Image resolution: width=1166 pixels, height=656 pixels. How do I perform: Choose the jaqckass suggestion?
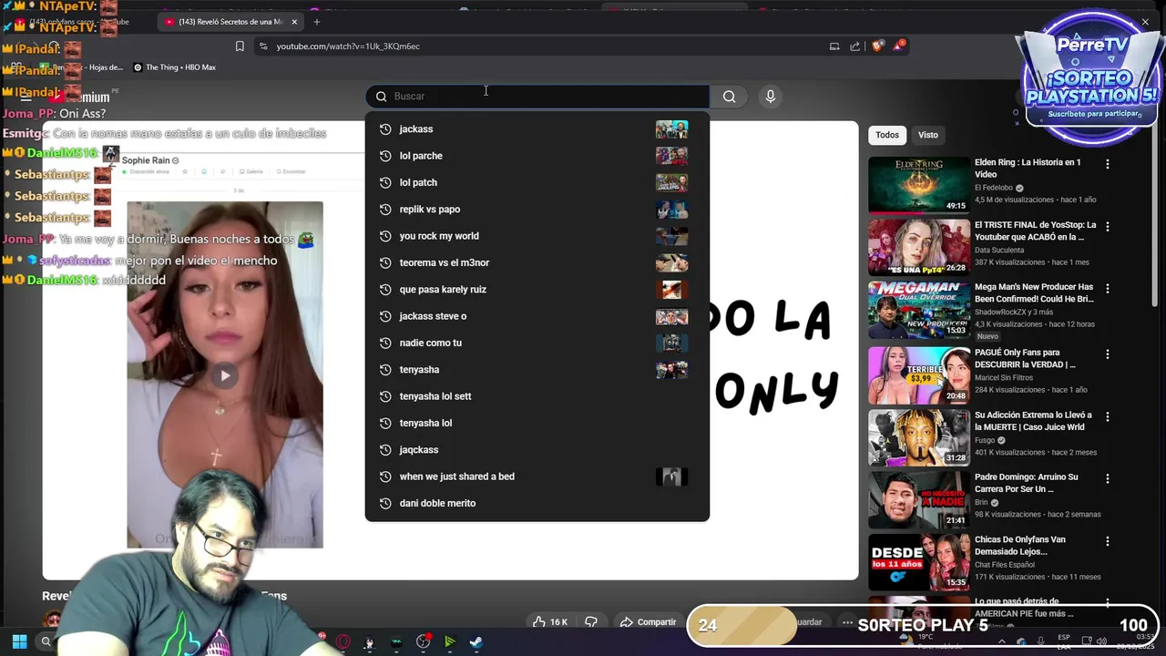pyautogui.click(x=537, y=450)
